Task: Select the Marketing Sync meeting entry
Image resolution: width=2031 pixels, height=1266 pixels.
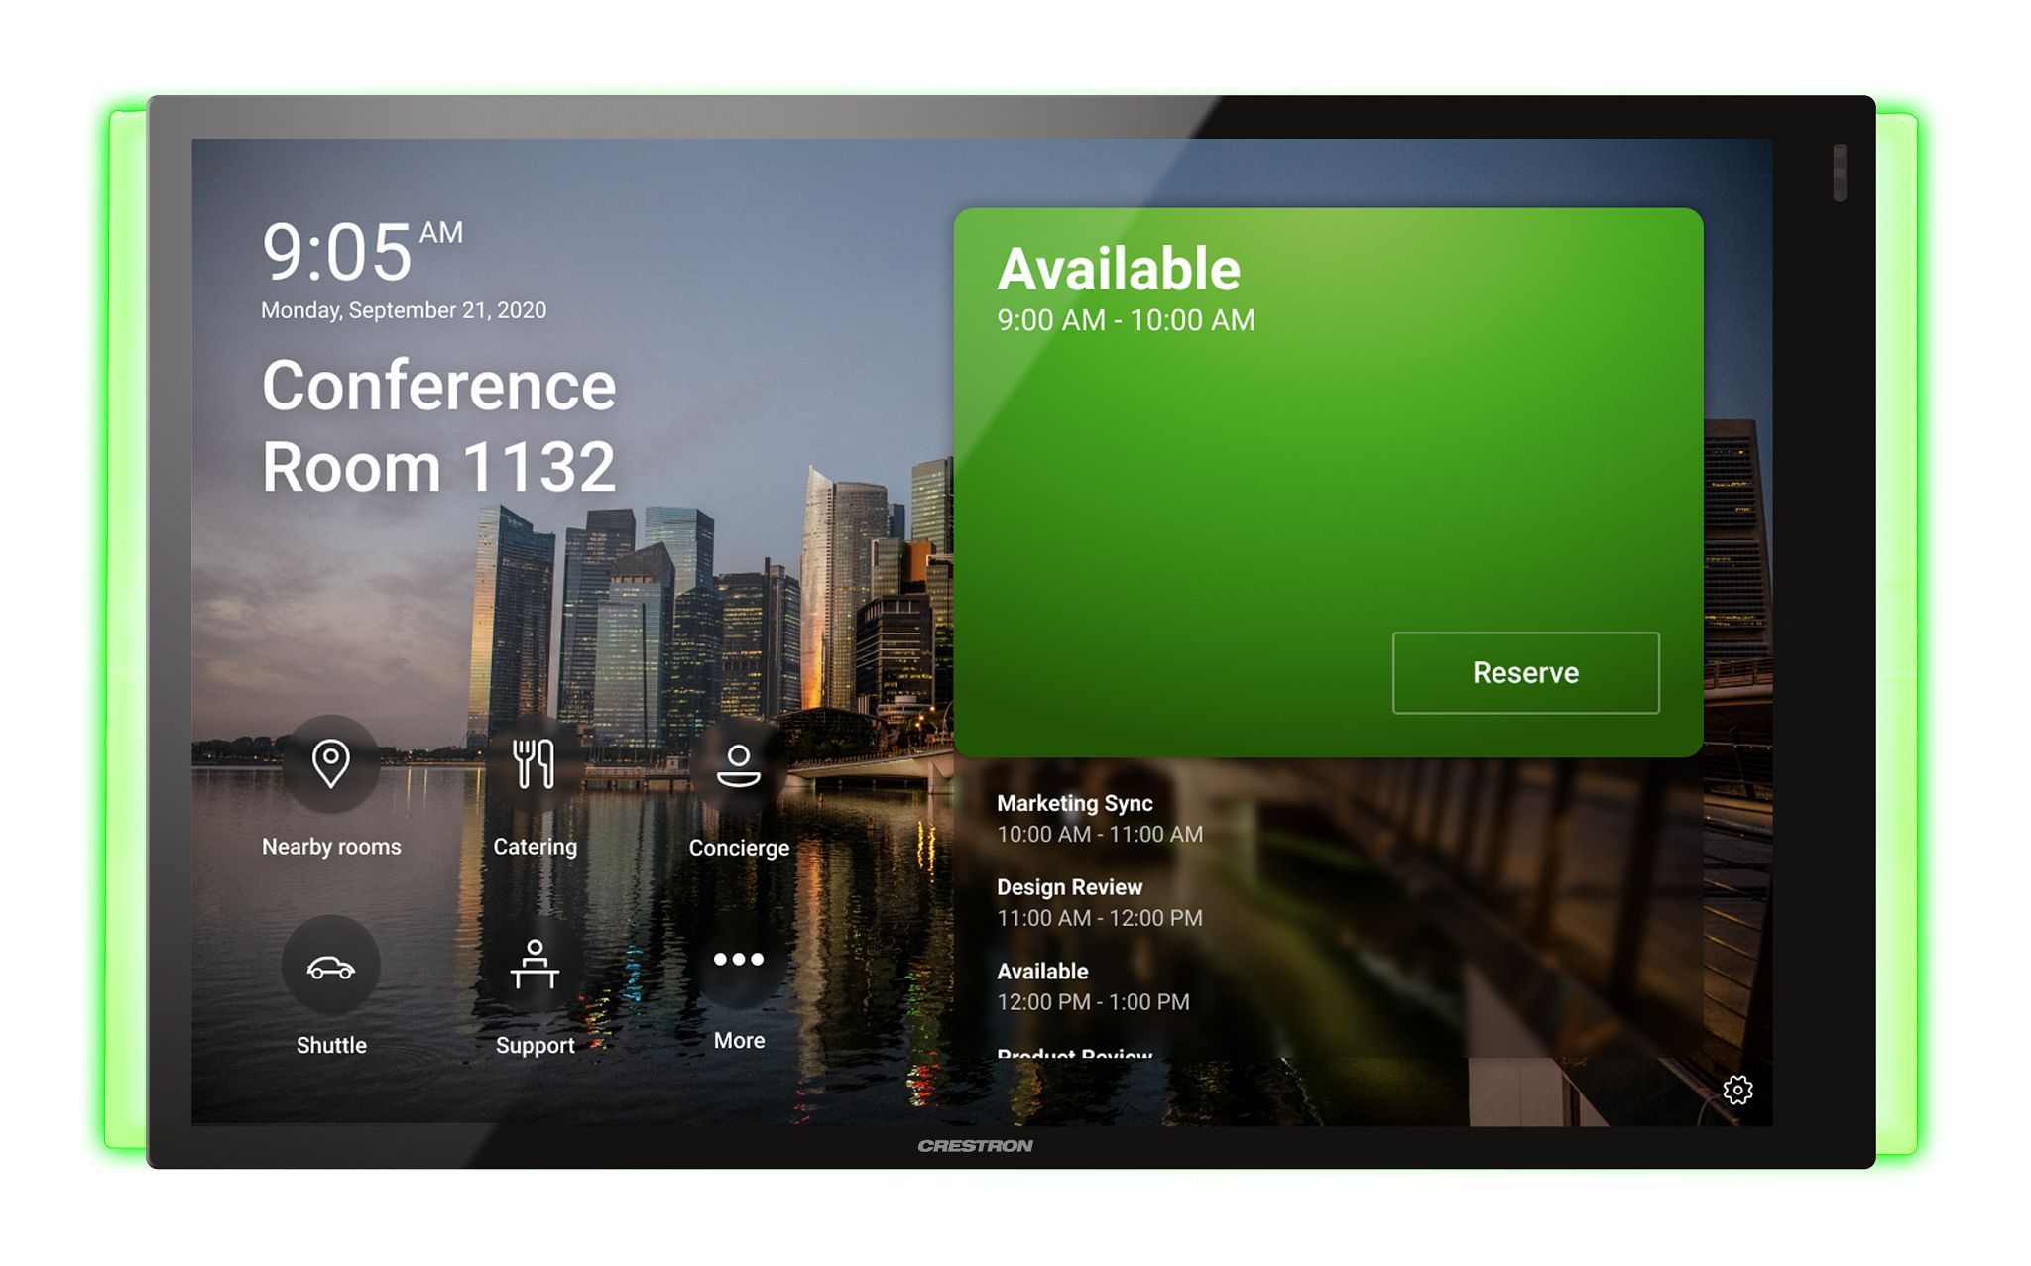Action: (1099, 819)
